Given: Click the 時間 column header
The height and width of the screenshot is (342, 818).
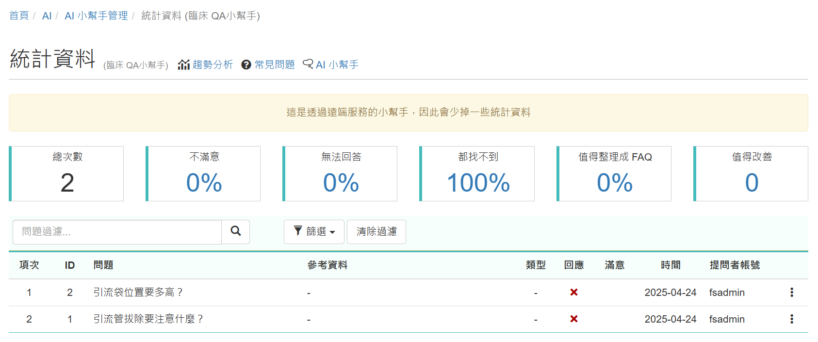Looking at the screenshot, I should 671,265.
